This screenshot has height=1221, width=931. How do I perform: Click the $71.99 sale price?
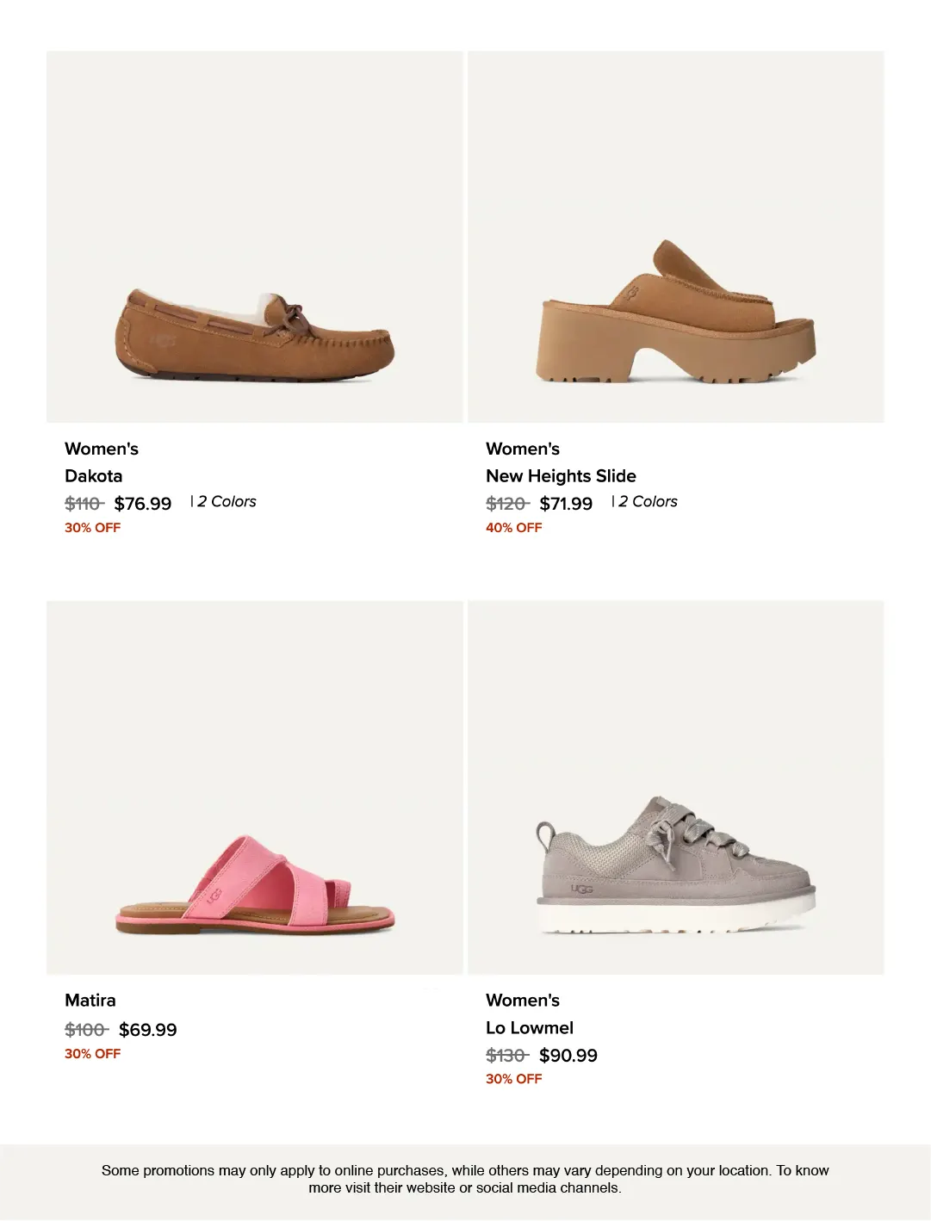pos(566,504)
